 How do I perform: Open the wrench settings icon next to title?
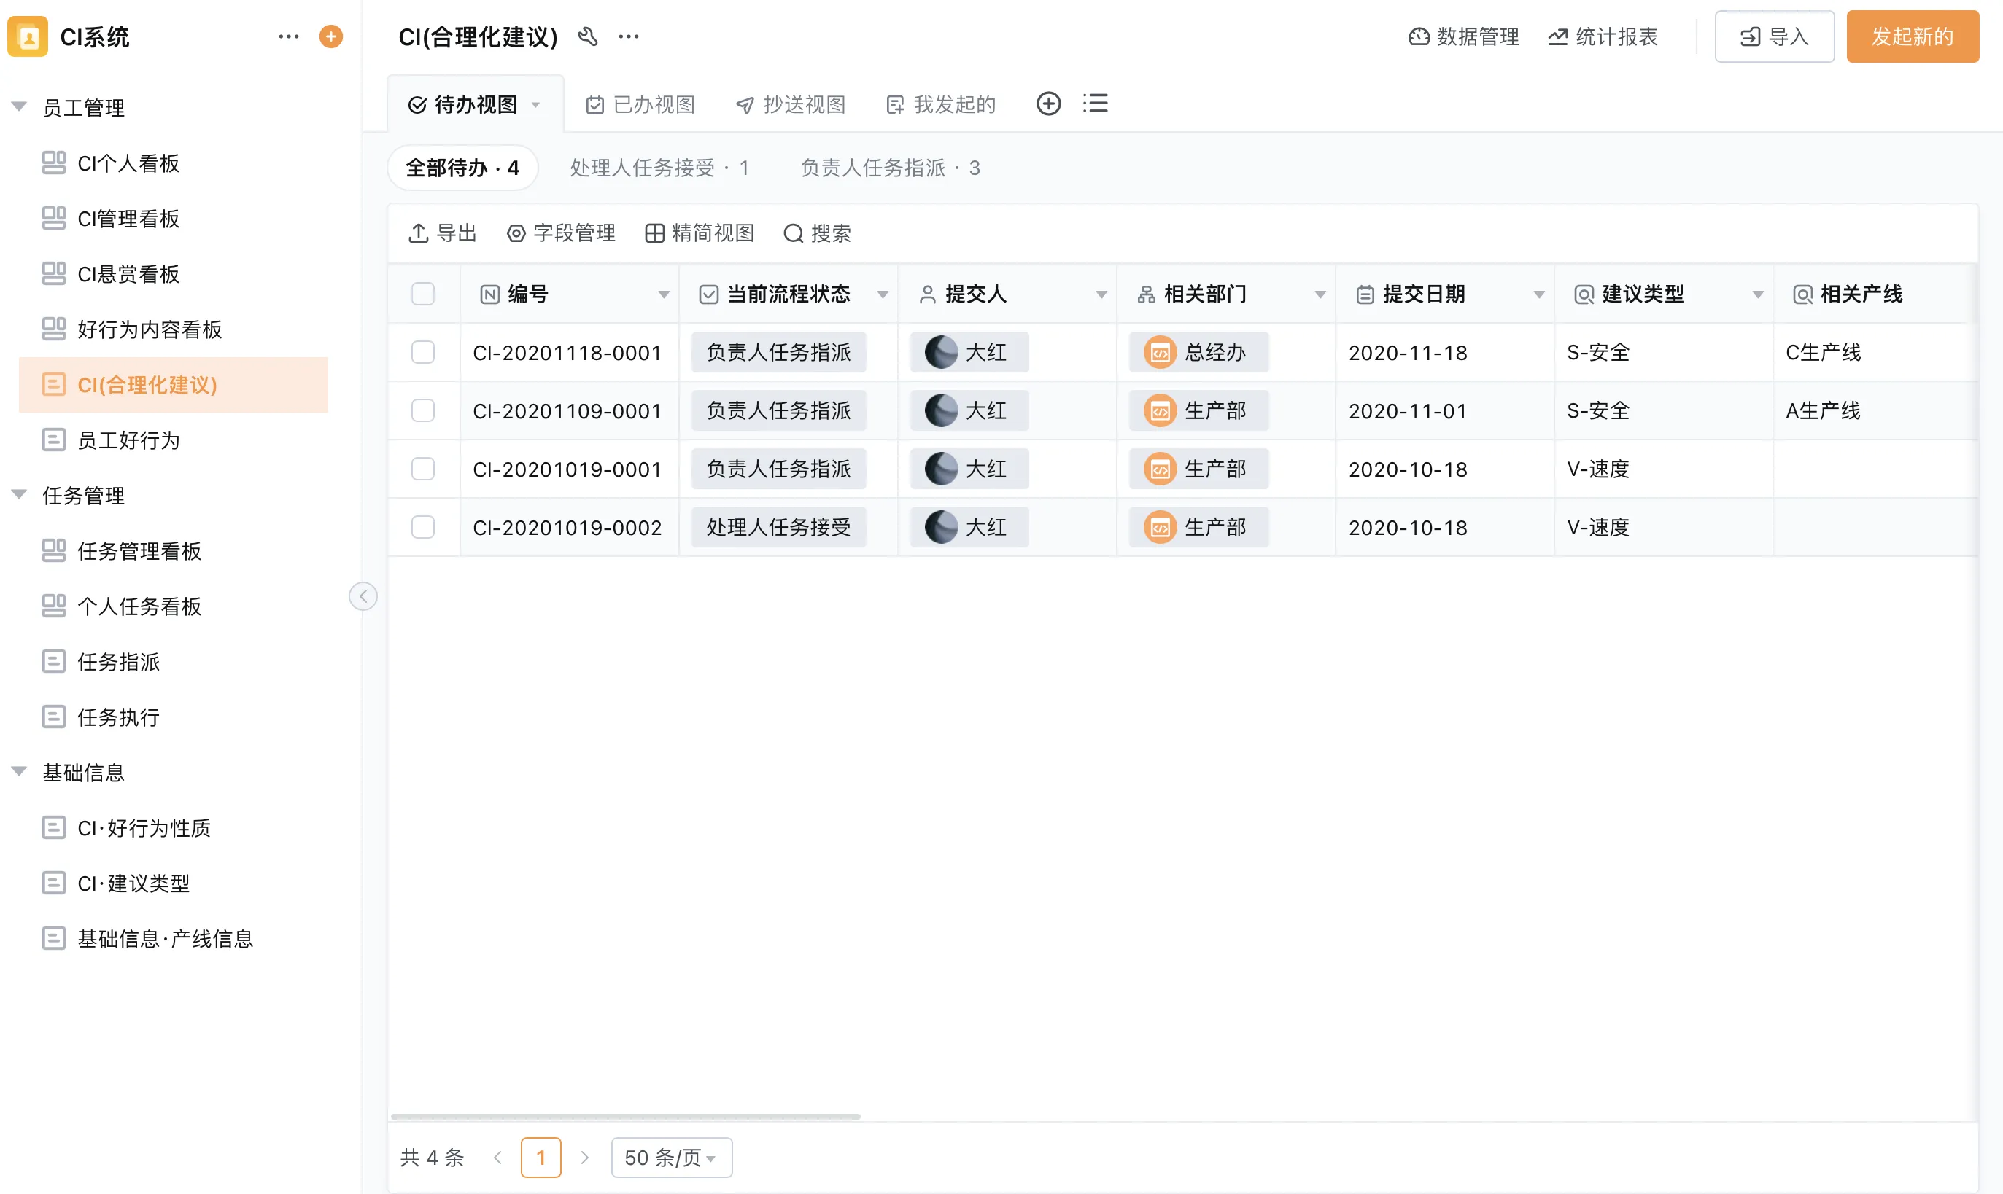tap(588, 36)
